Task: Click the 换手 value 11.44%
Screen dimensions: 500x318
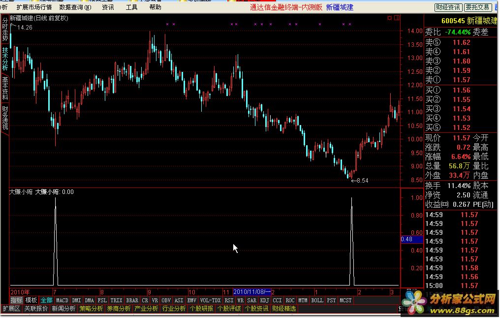Action: [459, 186]
